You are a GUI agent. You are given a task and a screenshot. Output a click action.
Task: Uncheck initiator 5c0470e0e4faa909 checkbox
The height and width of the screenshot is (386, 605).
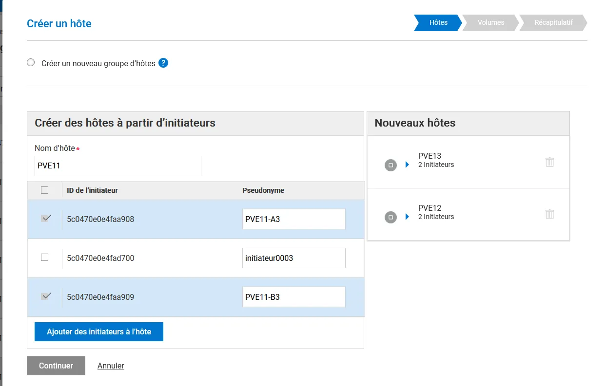click(x=46, y=296)
